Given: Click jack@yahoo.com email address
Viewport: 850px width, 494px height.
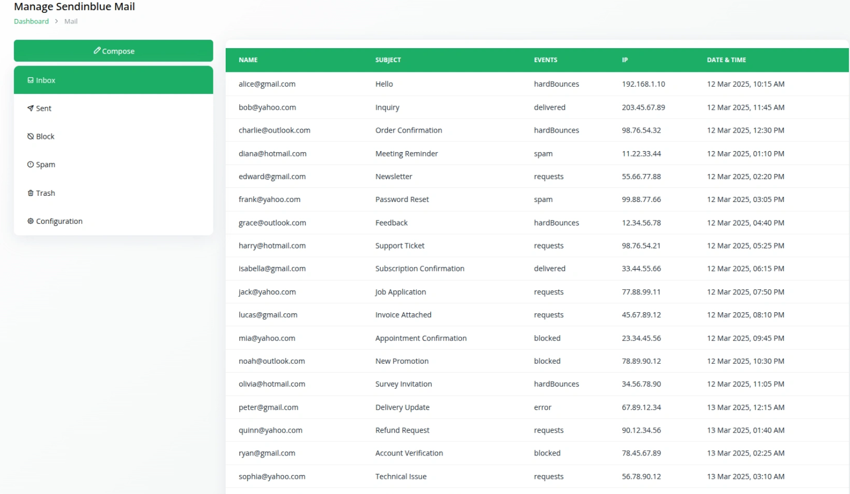Looking at the screenshot, I should 267,292.
